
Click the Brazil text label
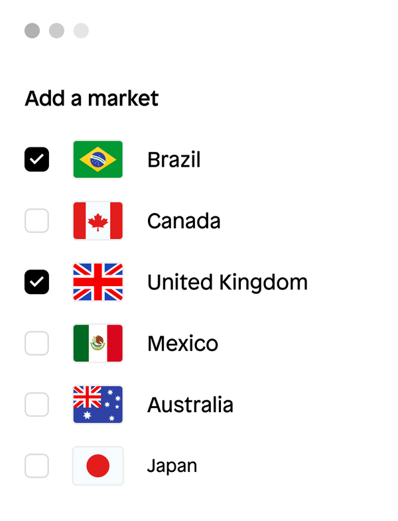coord(174,160)
